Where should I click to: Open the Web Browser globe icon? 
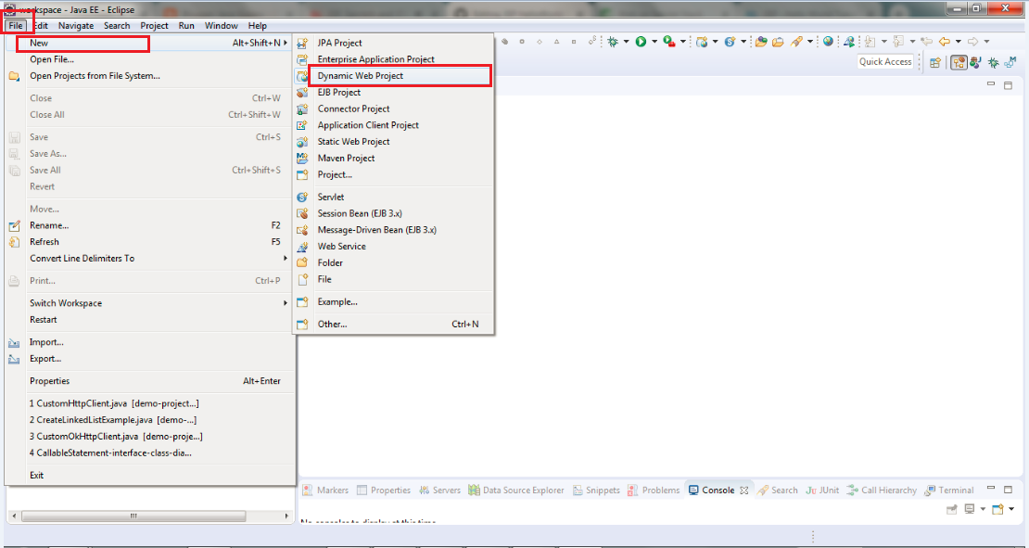click(x=828, y=42)
